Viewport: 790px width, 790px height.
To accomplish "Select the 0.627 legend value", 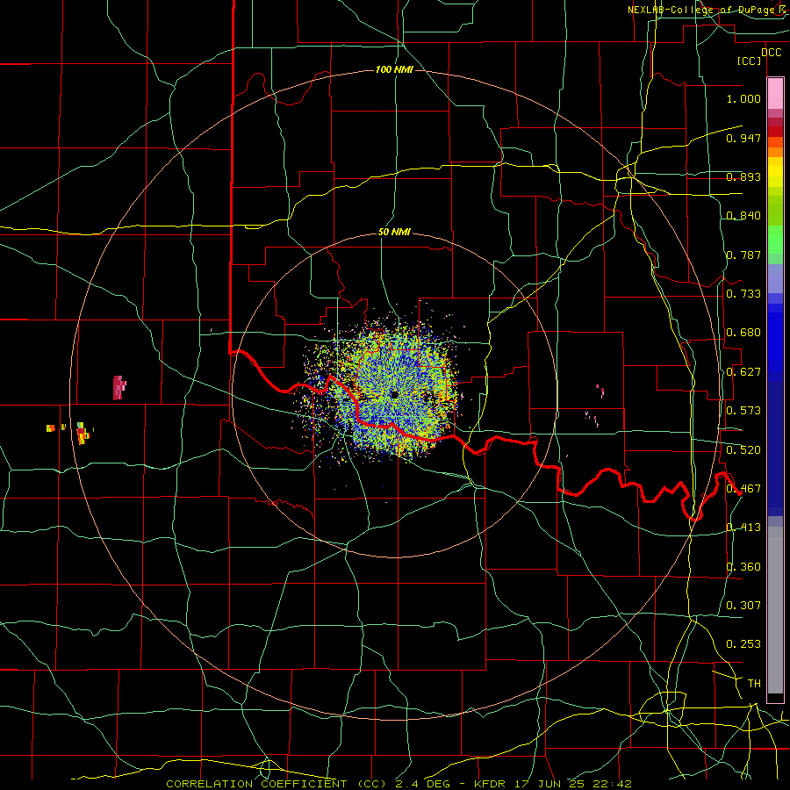I will (743, 372).
